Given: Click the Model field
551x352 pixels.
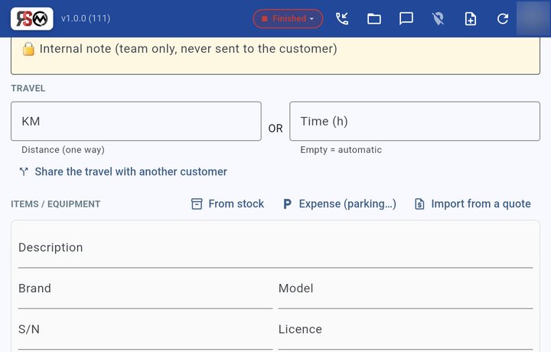Looking at the screenshot, I should tap(406, 288).
